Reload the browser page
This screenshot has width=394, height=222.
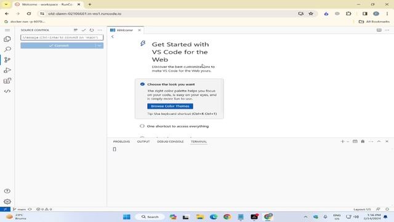coord(29,14)
